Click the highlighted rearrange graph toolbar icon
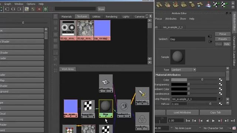Screen dimensions: 237x133 click(x=27, y=9)
